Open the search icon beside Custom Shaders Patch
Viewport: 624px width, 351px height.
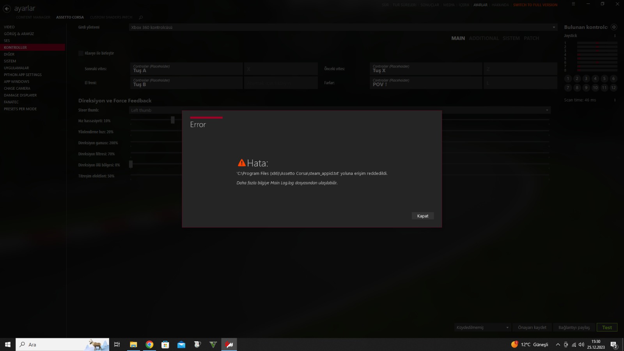[x=141, y=17]
